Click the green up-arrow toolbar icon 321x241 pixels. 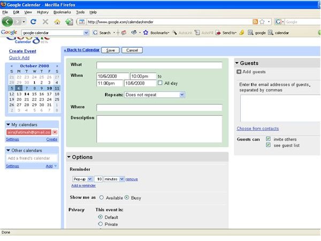(x=69, y=22)
